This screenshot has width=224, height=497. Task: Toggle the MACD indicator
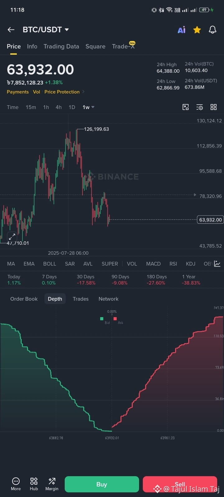pos(153,264)
